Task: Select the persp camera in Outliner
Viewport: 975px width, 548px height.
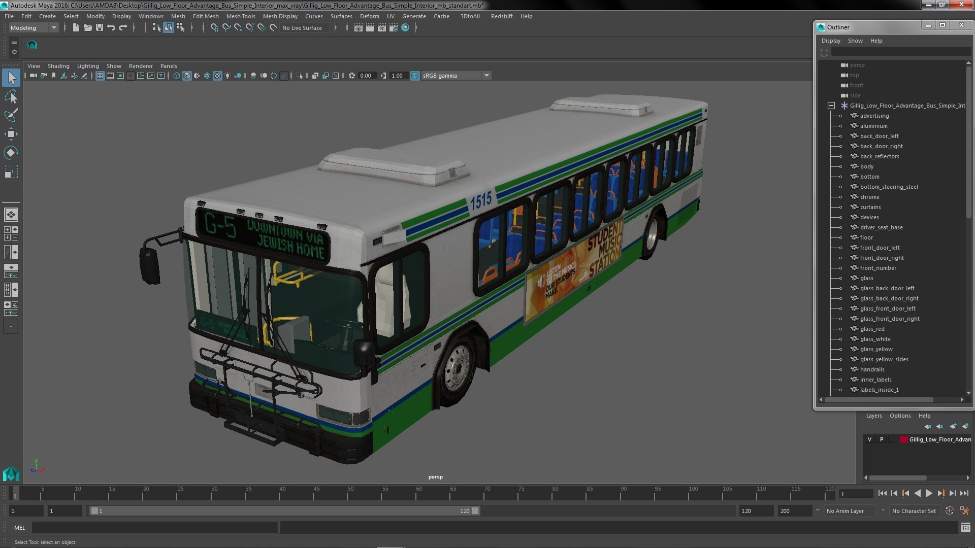Action: [857, 65]
